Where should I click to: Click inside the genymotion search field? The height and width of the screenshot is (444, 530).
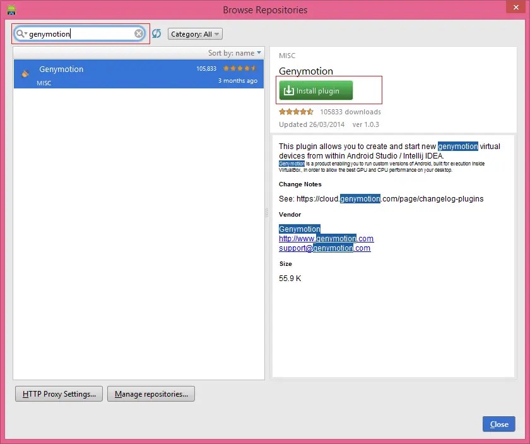[79, 33]
